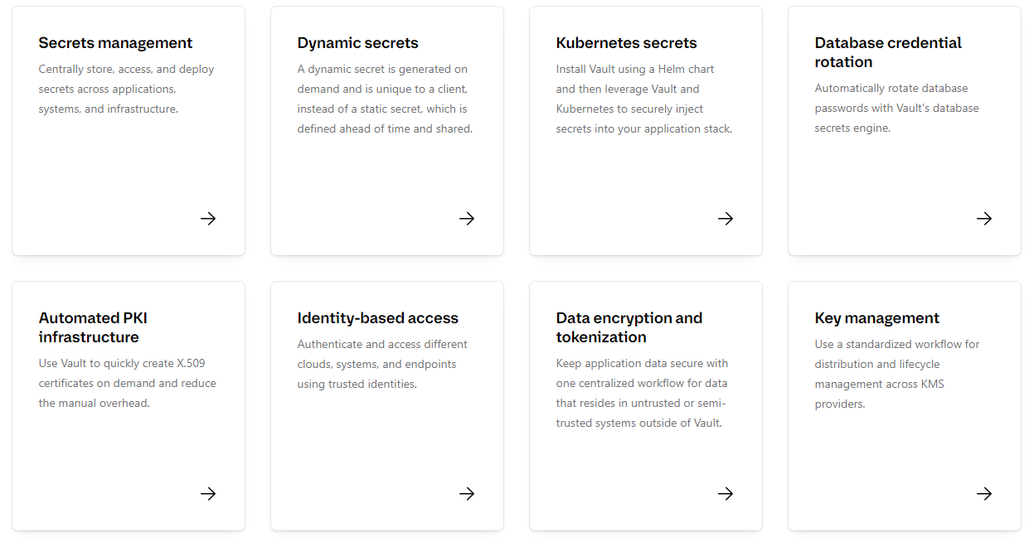Open the Identity-based access heading
The height and width of the screenshot is (542, 1034).
[x=377, y=318]
